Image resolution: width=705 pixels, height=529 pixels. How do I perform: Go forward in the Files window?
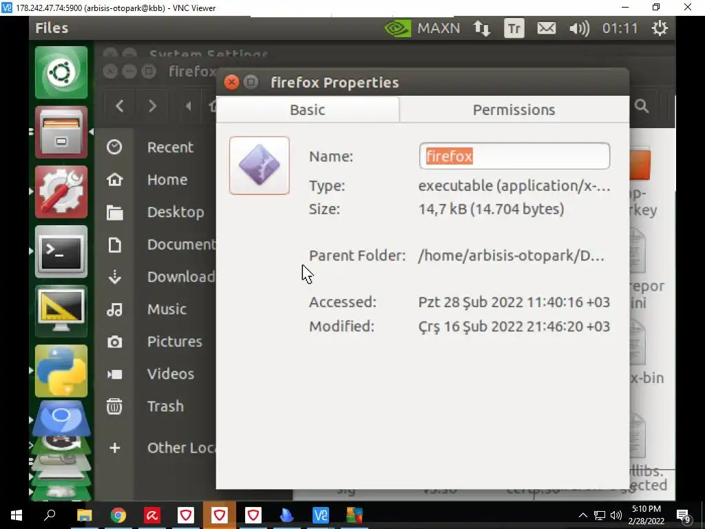(x=152, y=106)
